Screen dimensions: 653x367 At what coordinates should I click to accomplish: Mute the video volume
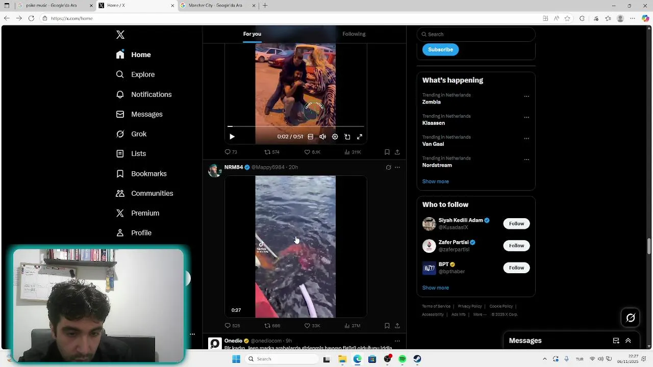[322, 137]
